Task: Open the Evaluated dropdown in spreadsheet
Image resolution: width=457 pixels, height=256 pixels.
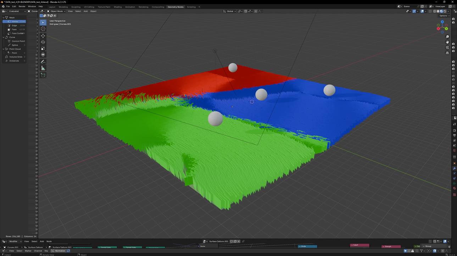Action: pyautogui.click(x=17, y=11)
